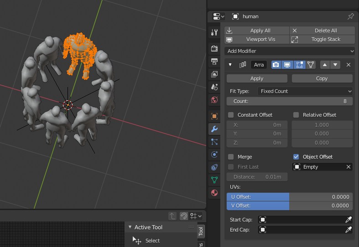359x247 pixels.
Task: Click the V Offset slider
Action: pos(289,206)
